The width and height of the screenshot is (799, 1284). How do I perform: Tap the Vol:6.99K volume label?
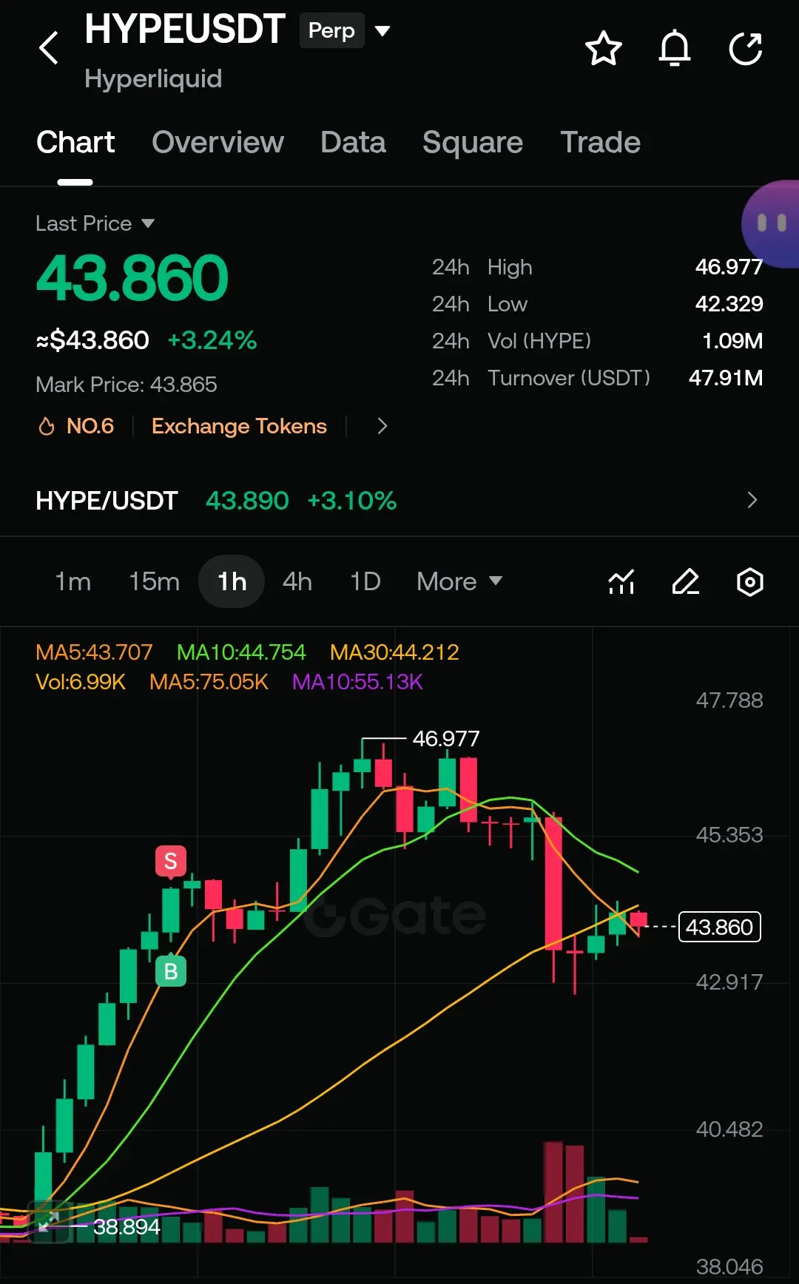click(81, 682)
